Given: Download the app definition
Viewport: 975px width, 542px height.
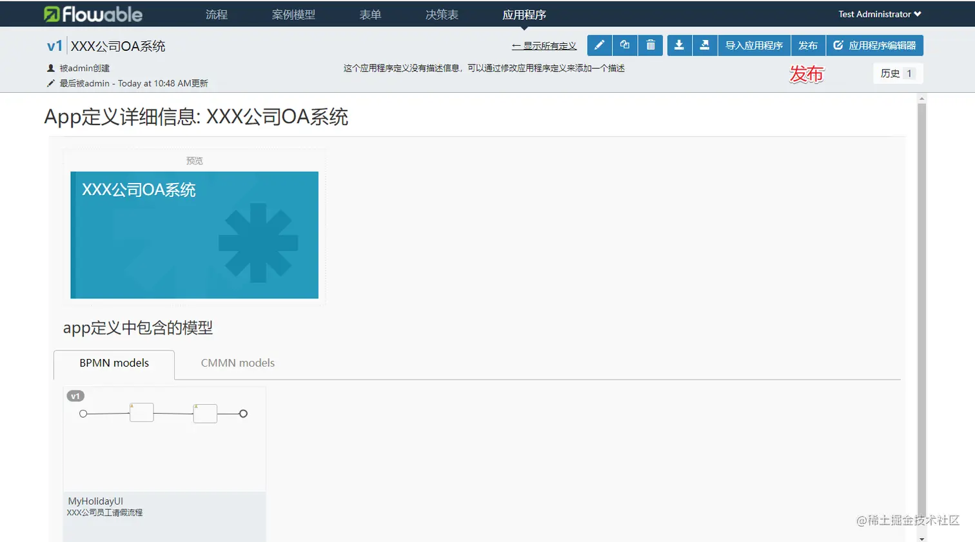Looking at the screenshot, I should pyautogui.click(x=678, y=45).
